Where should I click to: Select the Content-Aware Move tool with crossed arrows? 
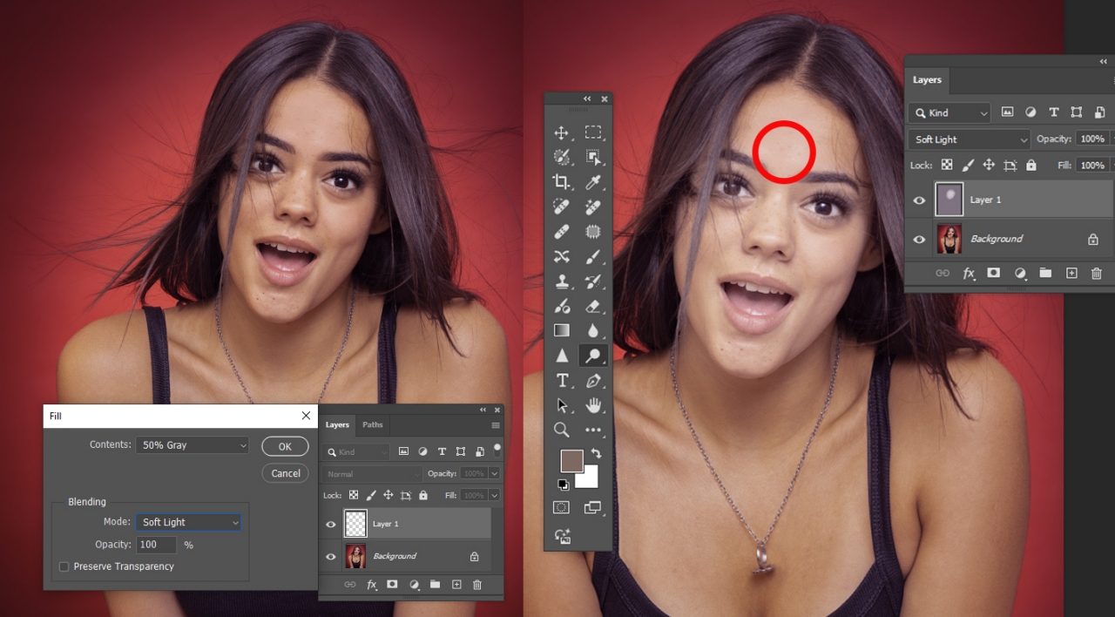coord(562,256)
